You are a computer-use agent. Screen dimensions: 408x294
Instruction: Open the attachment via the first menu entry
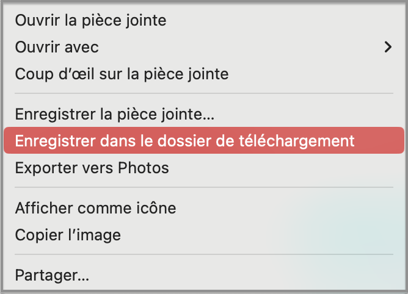point(90,21)
